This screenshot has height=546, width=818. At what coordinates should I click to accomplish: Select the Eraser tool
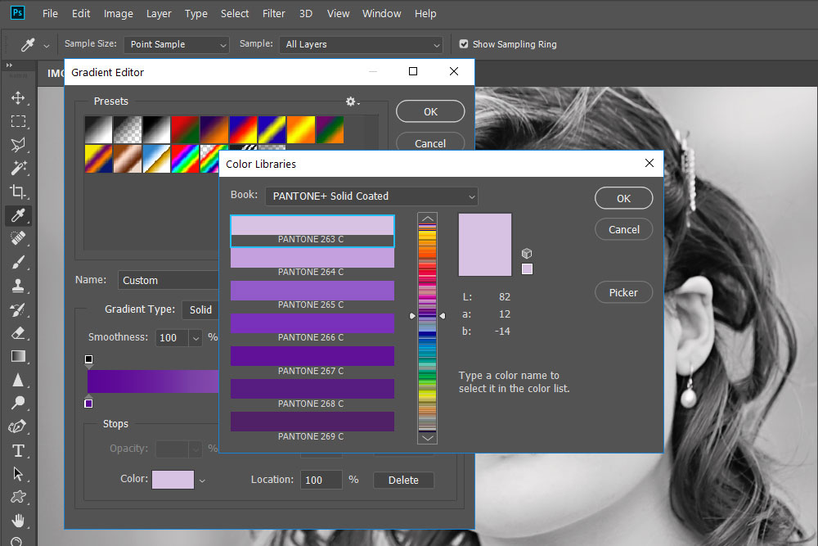pos(18,333)
